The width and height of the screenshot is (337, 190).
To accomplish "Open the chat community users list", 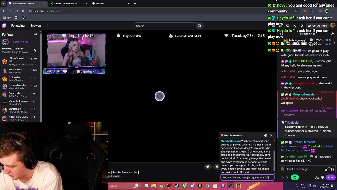I will (333, 34).
